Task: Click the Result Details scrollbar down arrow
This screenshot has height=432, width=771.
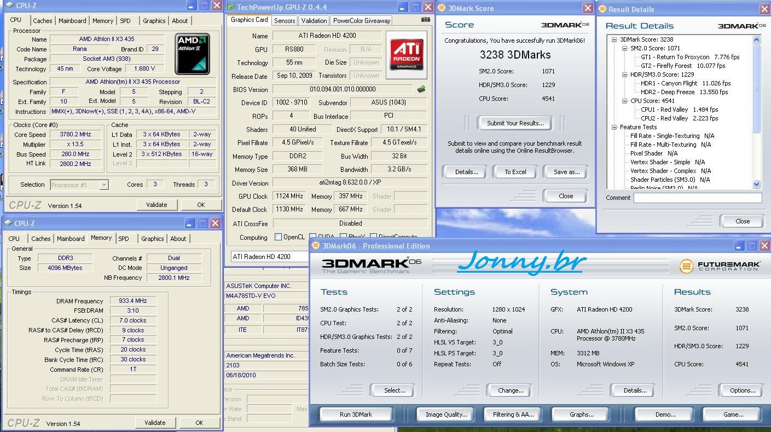Action: tap(757, 185)
